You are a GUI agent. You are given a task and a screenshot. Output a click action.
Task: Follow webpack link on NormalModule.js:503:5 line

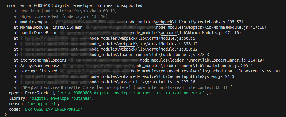coord(128,38)
